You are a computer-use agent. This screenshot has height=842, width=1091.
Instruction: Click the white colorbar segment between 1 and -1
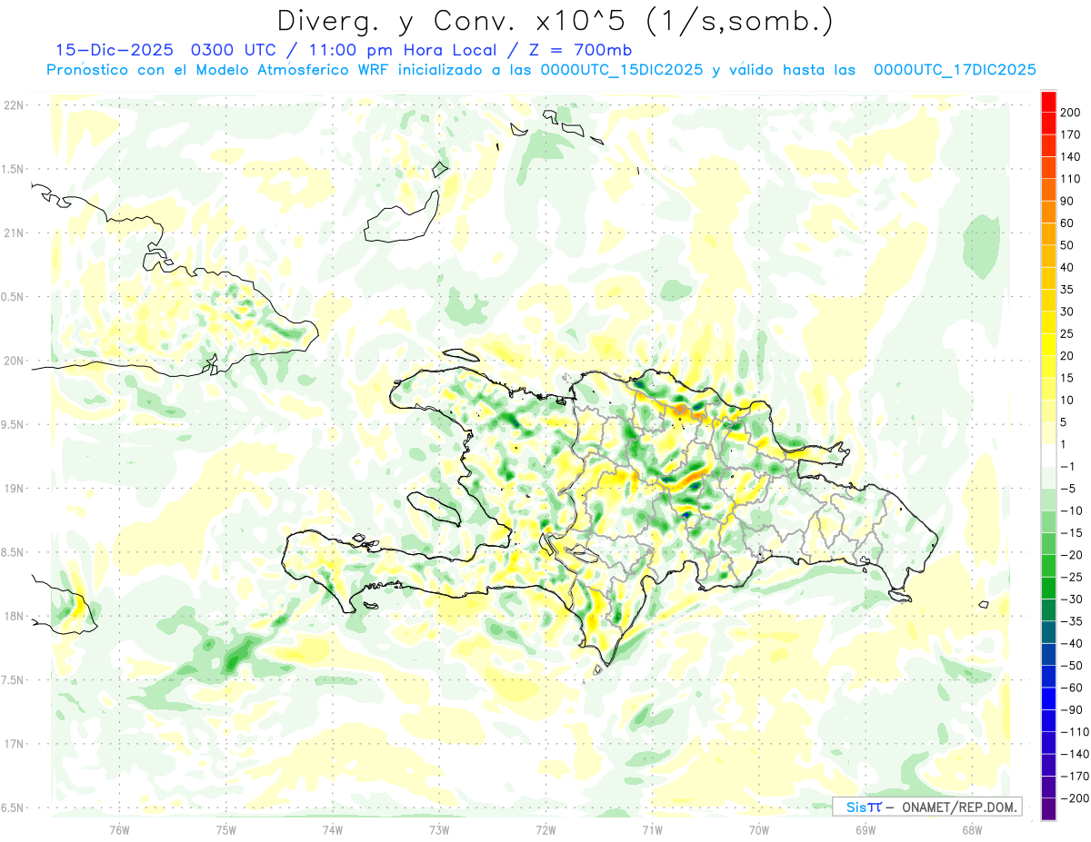click(x=1048, y=455)
